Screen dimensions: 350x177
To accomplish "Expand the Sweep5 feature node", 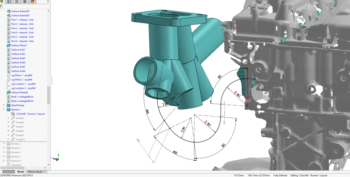I will tap(9, 118).
